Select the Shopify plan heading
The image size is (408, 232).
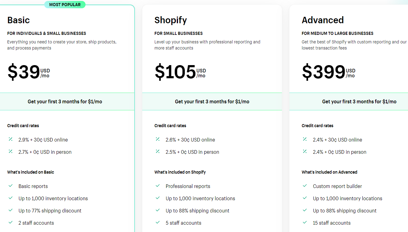click(171, 20)
